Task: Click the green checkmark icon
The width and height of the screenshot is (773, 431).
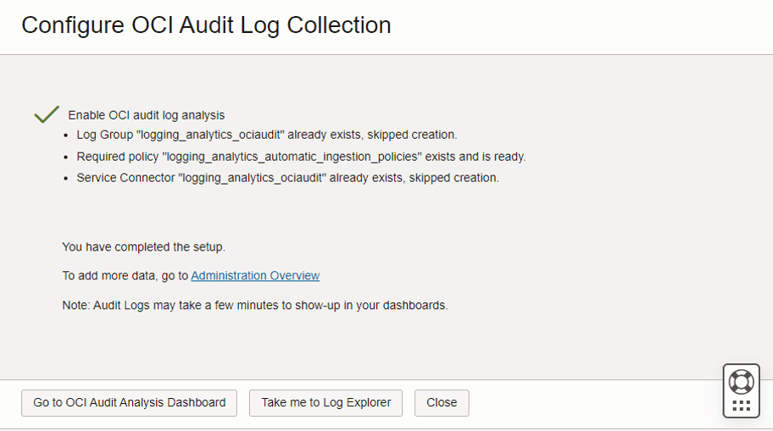Action: 47,114
